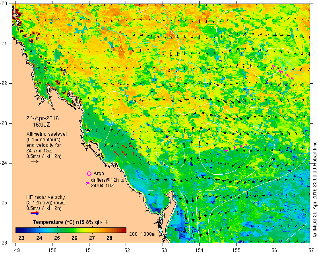Click the colorbar tick label 23

[22, 238]
